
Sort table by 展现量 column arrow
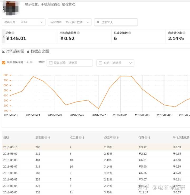(49, 138)
